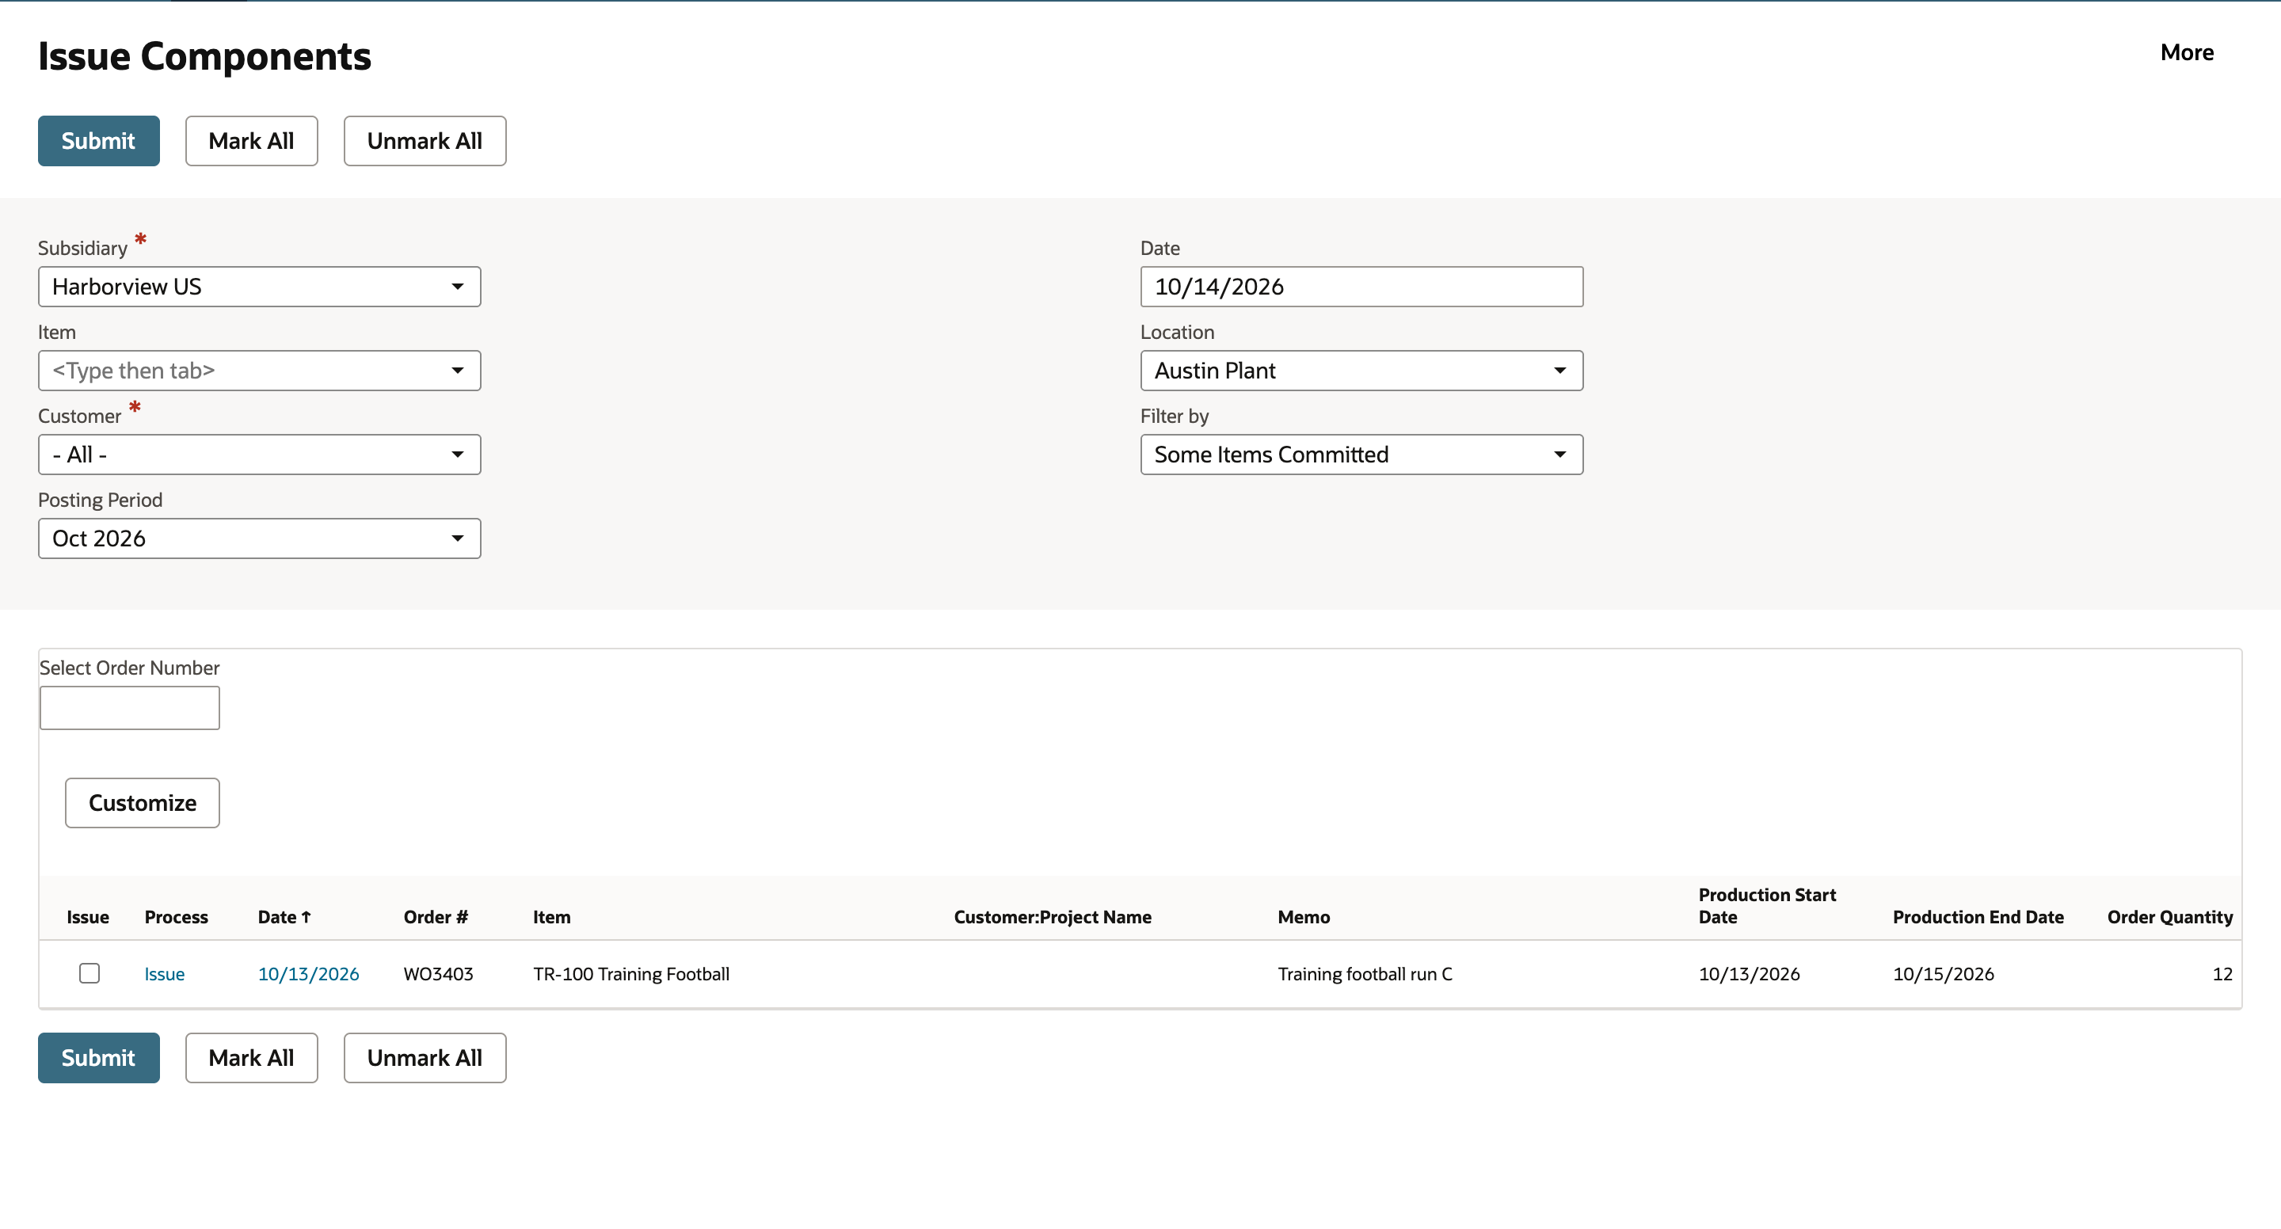The height and width of the screenshot is (1229, 2281).
Task: Click the Item column header
Action: 552,917
